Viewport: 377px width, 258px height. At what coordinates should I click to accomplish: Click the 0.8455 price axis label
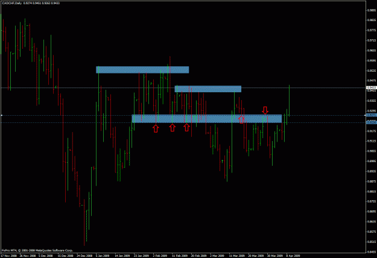[372, 252]
